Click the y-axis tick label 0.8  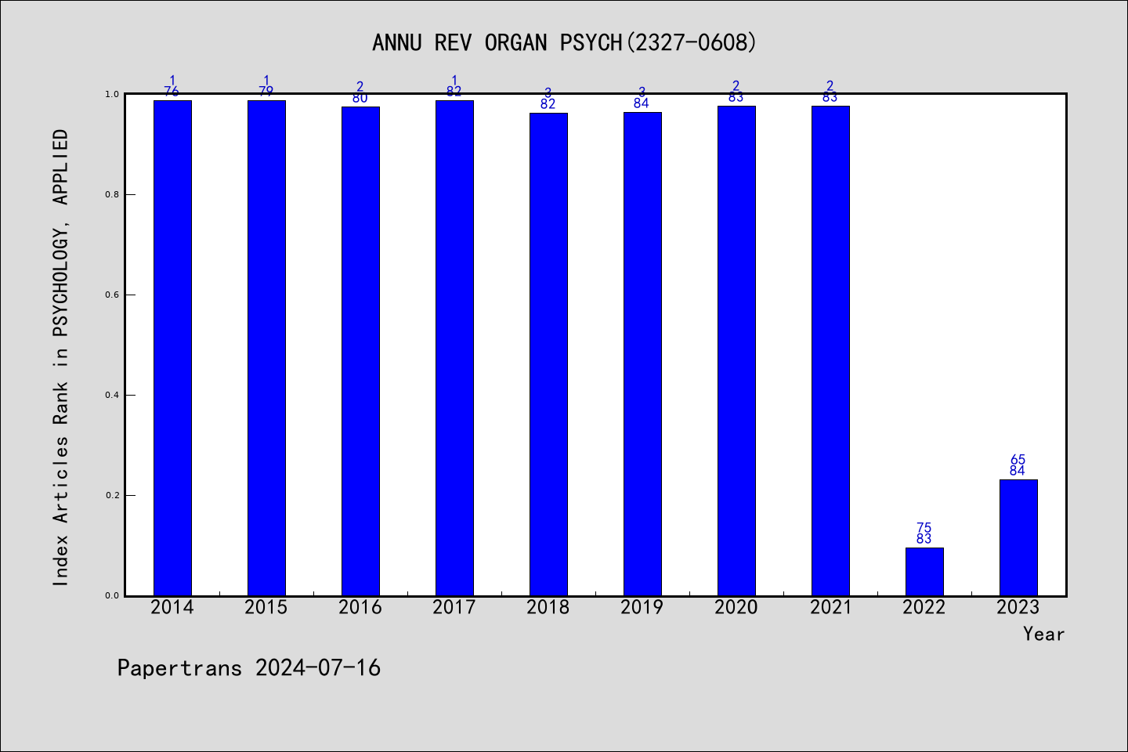[112, 194]
